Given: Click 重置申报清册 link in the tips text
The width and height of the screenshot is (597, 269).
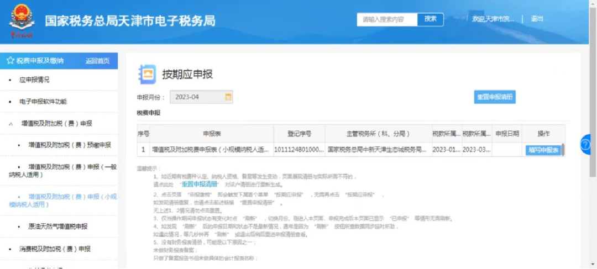Looking at the screenshot, I should pos(200,184).
